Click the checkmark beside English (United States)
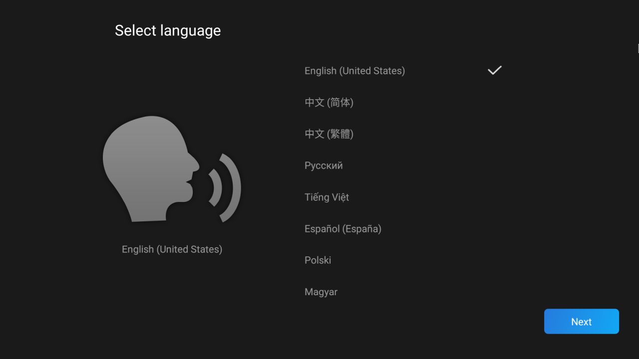 494,70
